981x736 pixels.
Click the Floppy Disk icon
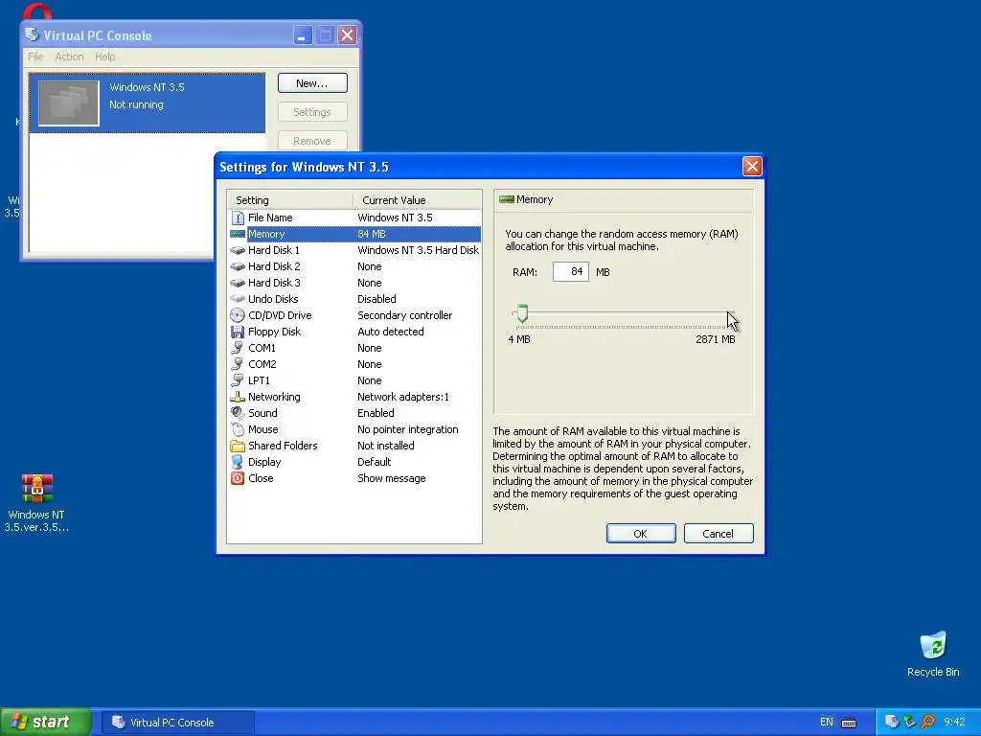click(x=238, y=332)
